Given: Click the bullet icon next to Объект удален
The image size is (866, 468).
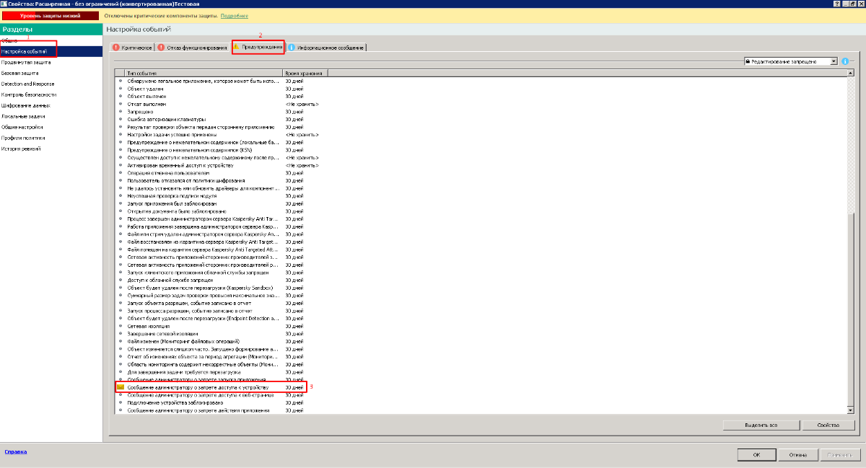Looking at the screenshot, I should pyautogui.click(x=121, y=89).
